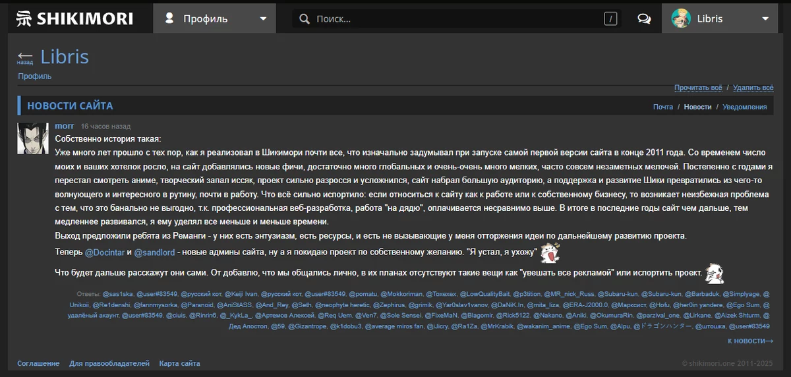Open reply from @Rinrin6
The height and width of the screenshot is (377, 791).
(204, 317)
